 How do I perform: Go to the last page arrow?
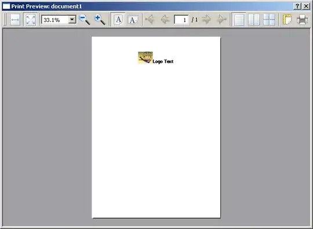[221, 20]
